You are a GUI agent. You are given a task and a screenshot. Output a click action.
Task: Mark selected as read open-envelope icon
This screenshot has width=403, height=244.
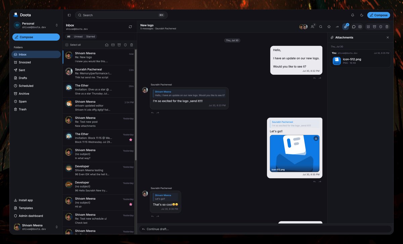107,45
